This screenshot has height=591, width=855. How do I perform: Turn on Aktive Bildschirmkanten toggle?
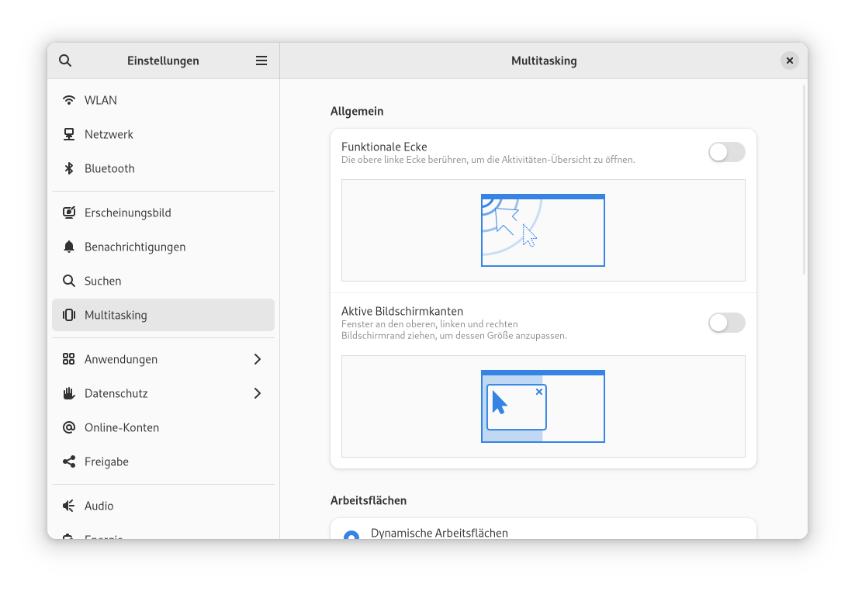click(726, 323)
